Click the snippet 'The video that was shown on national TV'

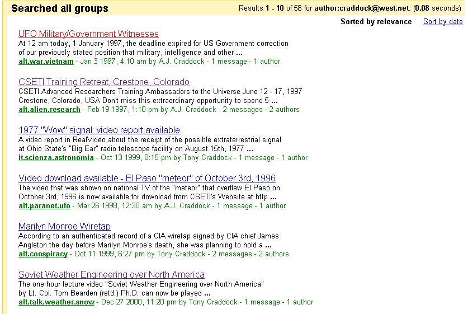click(149, 192)
